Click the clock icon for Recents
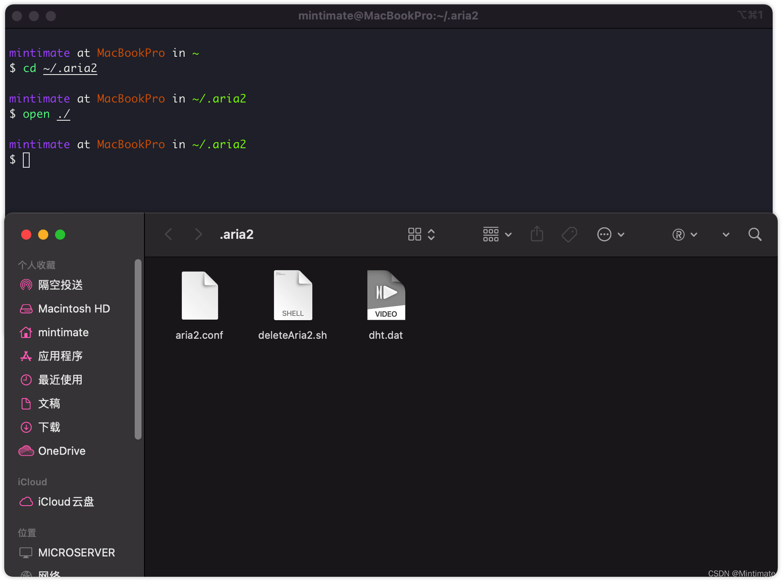 click(x=26, y=380)
